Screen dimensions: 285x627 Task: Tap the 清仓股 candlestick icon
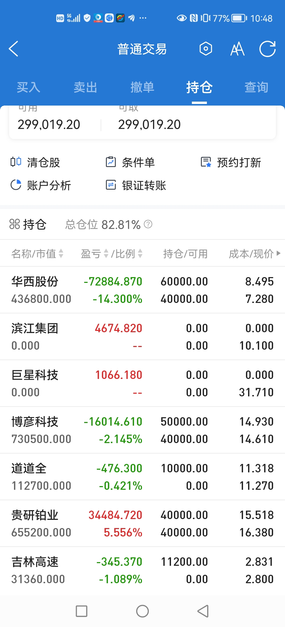[x=16, y=162]
